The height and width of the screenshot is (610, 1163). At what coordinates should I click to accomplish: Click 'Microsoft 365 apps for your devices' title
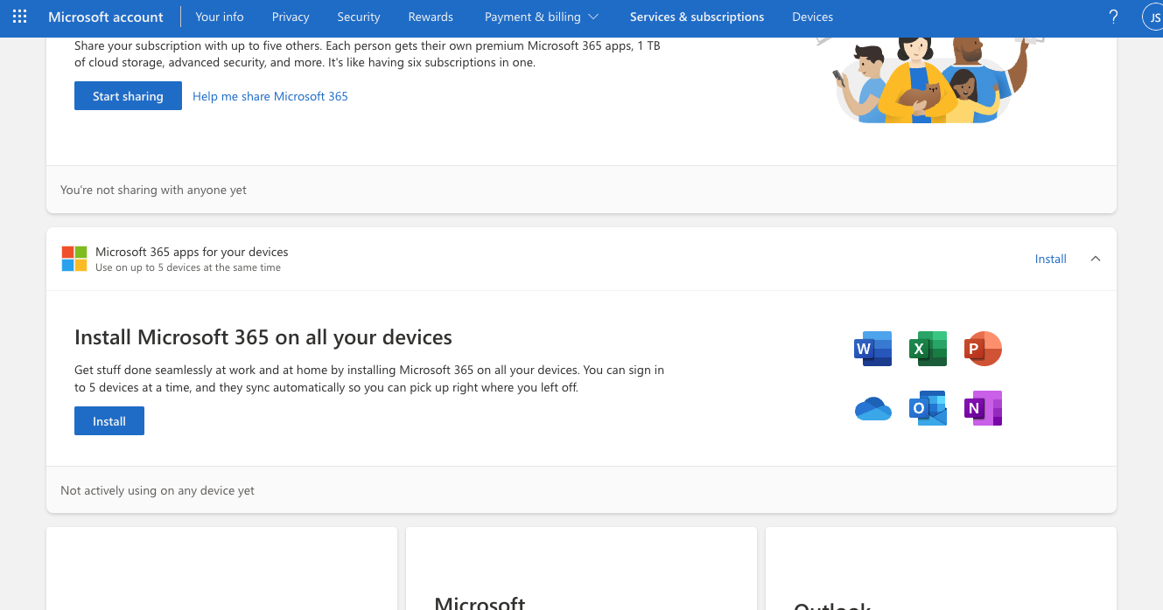[192, 252]
